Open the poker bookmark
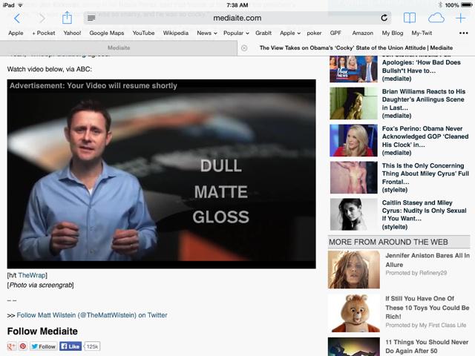 (314, 33)
